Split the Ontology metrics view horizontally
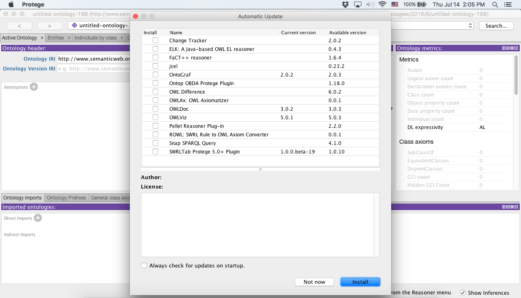Viewport: 521px width, 298px height. pyautogui.click(x=508, y=48)
